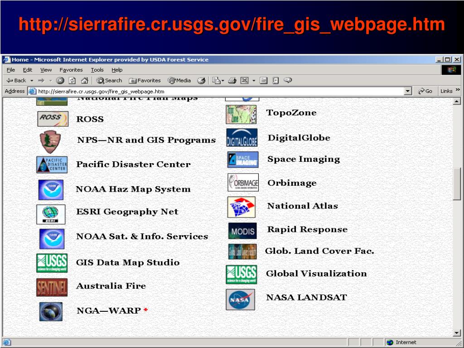Image resolution: width=464 pixels, height=348 pixels.
Task: Open the GIS Data Map Studio link
Action: (128, 262)
